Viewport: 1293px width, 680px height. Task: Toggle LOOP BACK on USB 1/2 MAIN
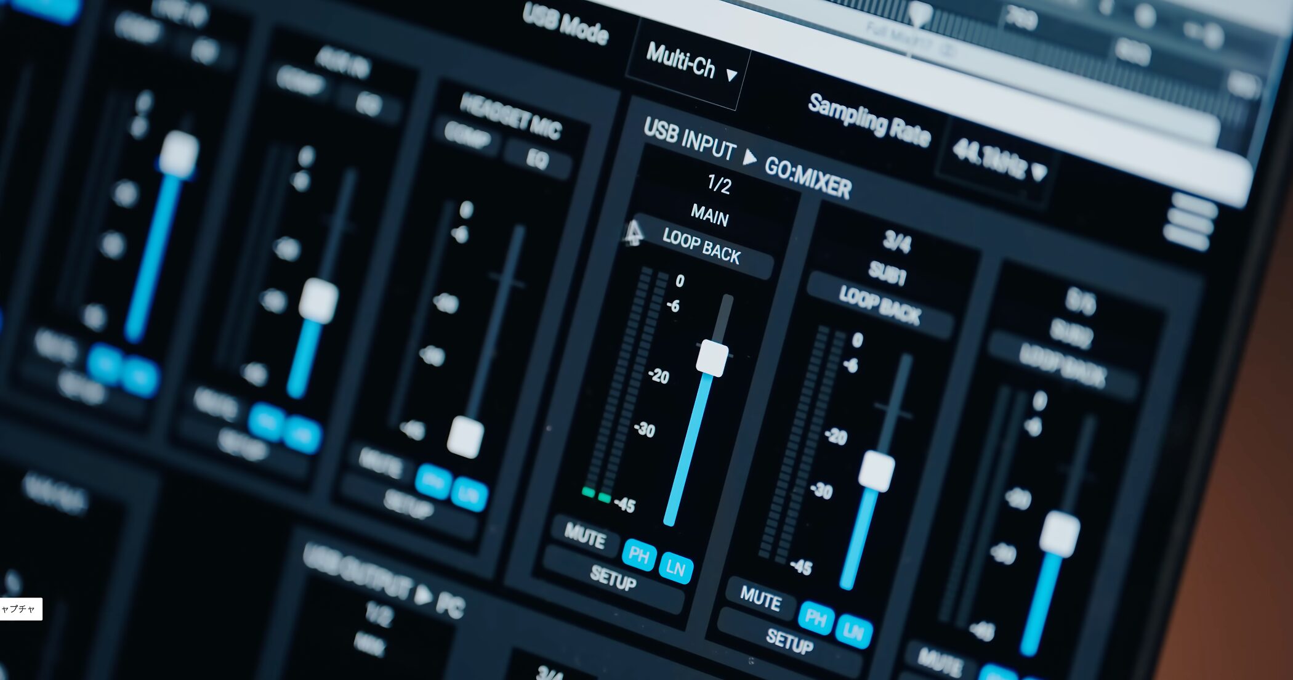tap(702, 246)
